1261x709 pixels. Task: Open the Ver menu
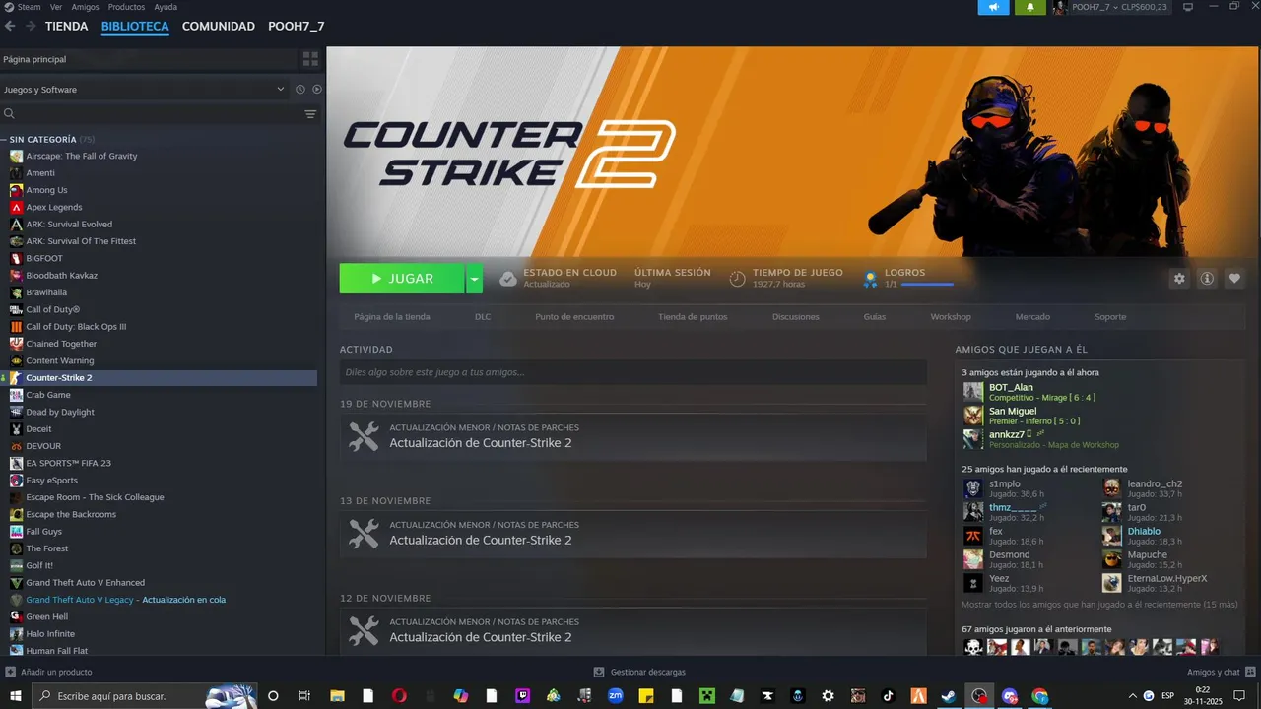56,7
